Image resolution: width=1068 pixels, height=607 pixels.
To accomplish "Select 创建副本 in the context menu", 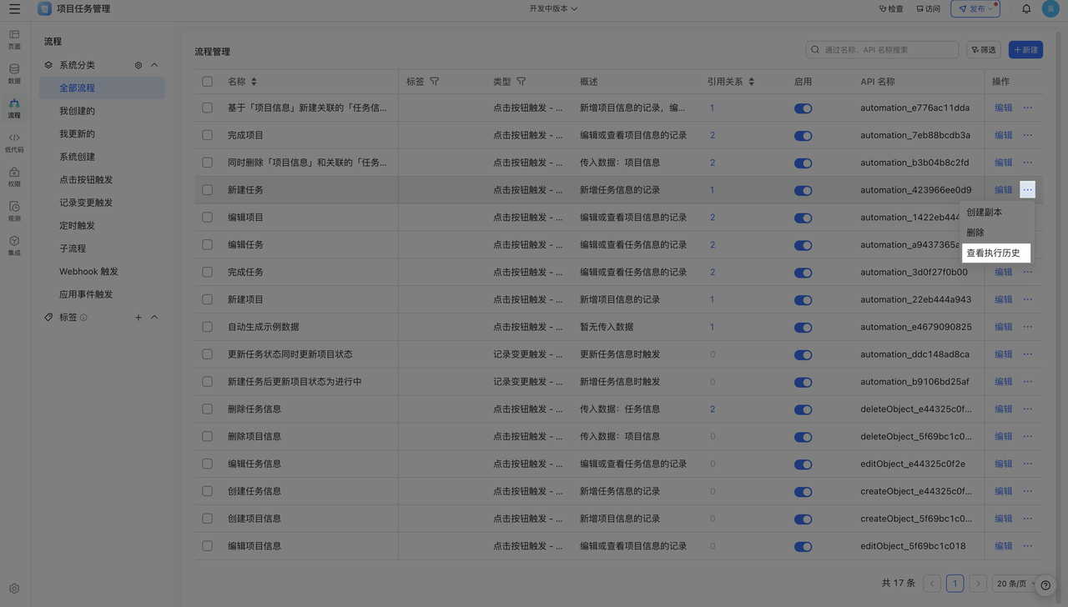I will (x=984, y=213).
